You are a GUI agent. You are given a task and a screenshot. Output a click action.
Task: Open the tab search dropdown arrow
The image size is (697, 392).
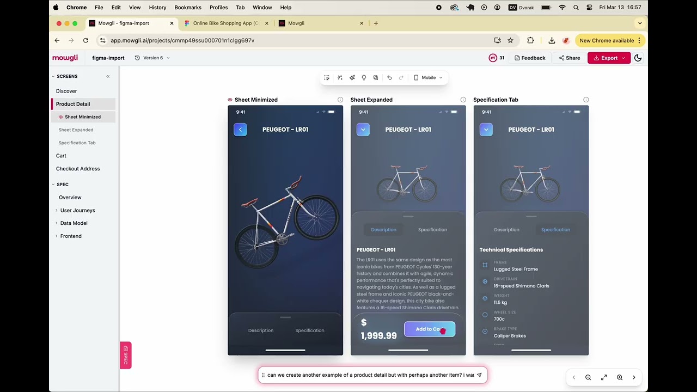(x=640, y=23)
